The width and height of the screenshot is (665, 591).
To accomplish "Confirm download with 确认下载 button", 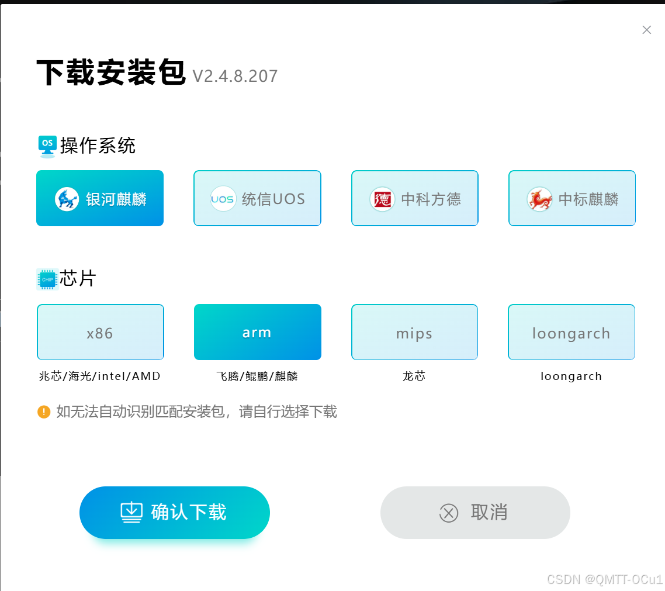I will click(x=175, y=513).
